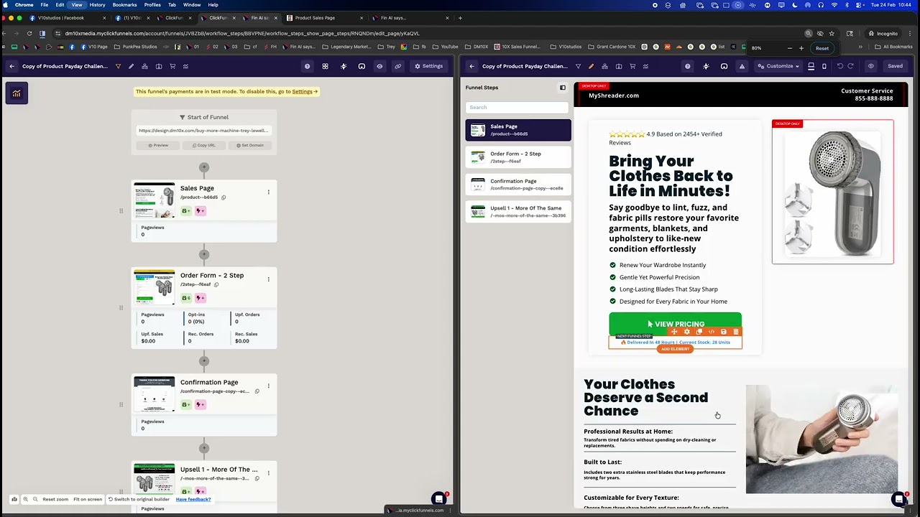Copy the Sales Page path /product--b66d5
Screen dimensions: 920x517
click(224, 197)
